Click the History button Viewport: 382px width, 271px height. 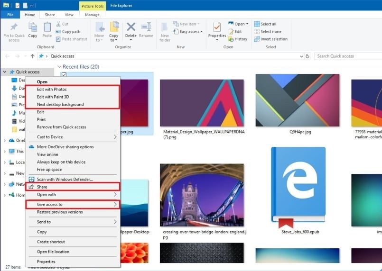[238, 39]
